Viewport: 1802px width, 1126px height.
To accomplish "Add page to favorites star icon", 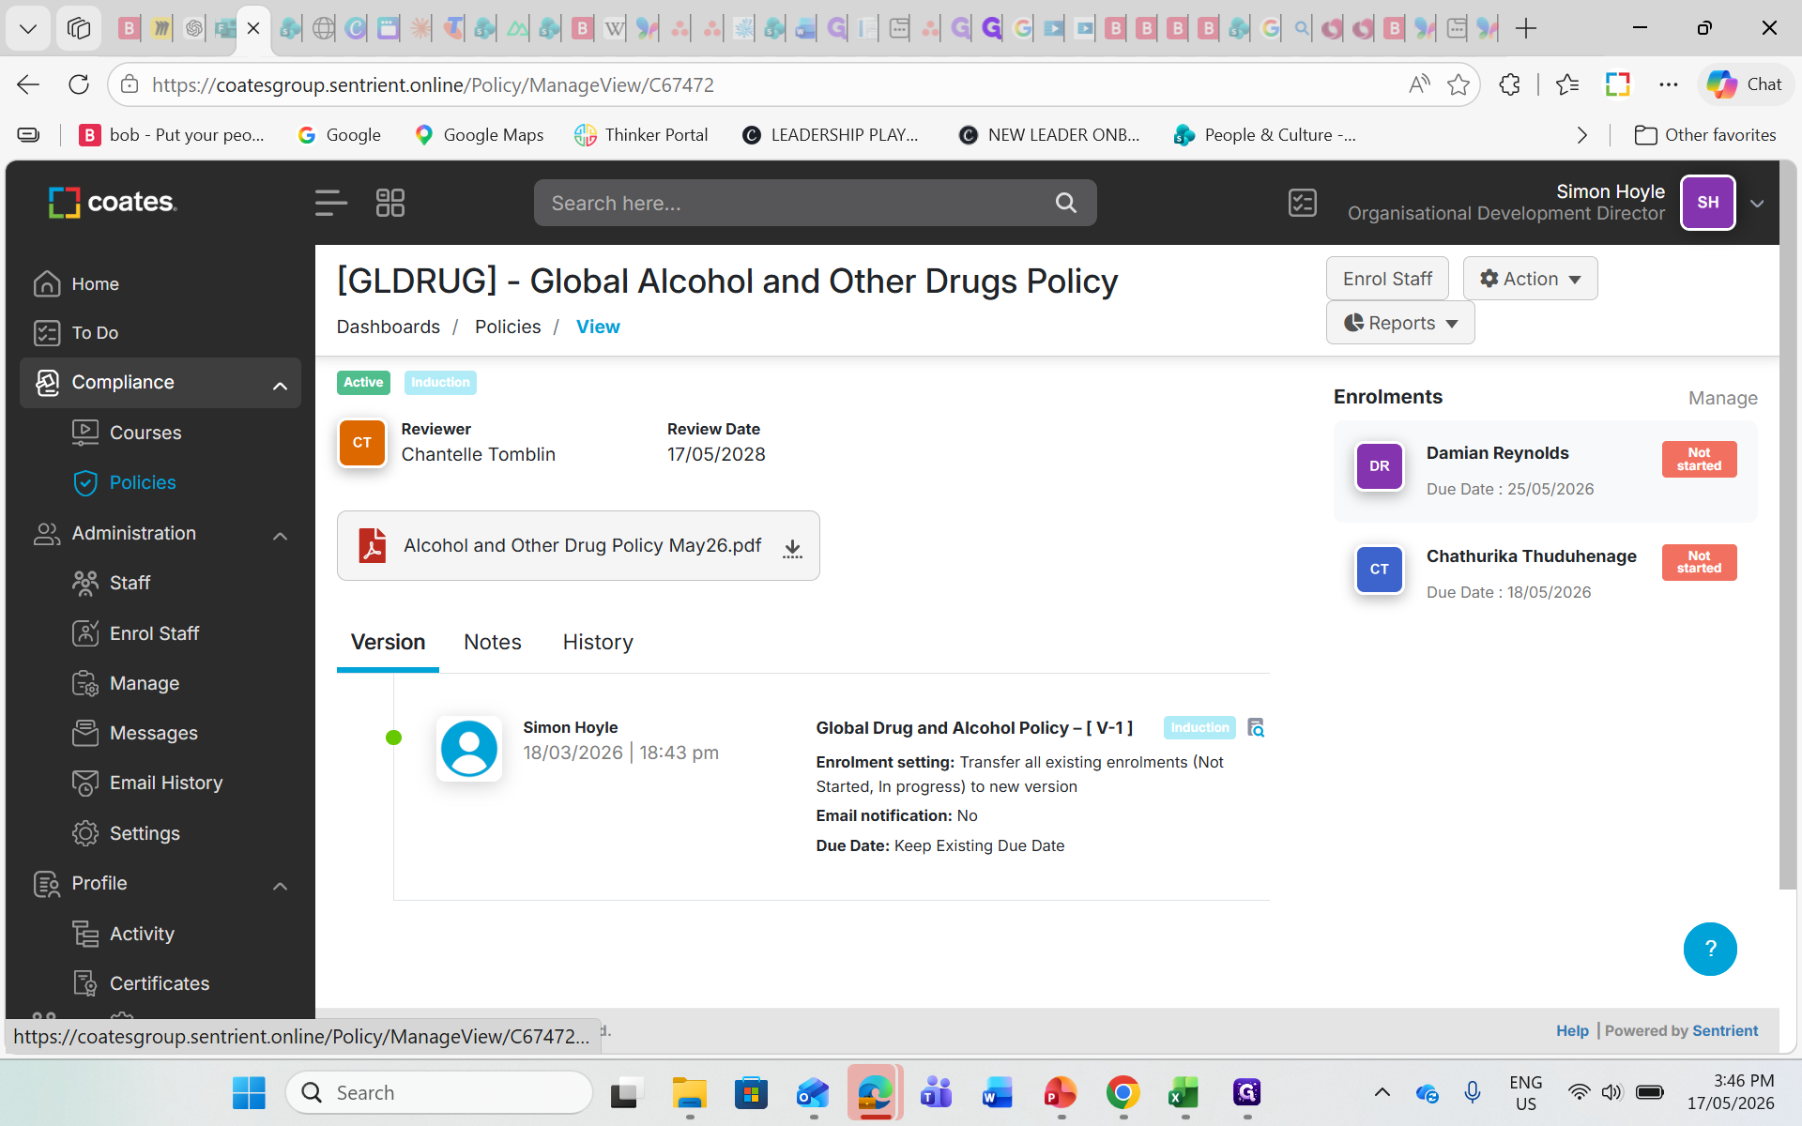I will click(1458, 84).
